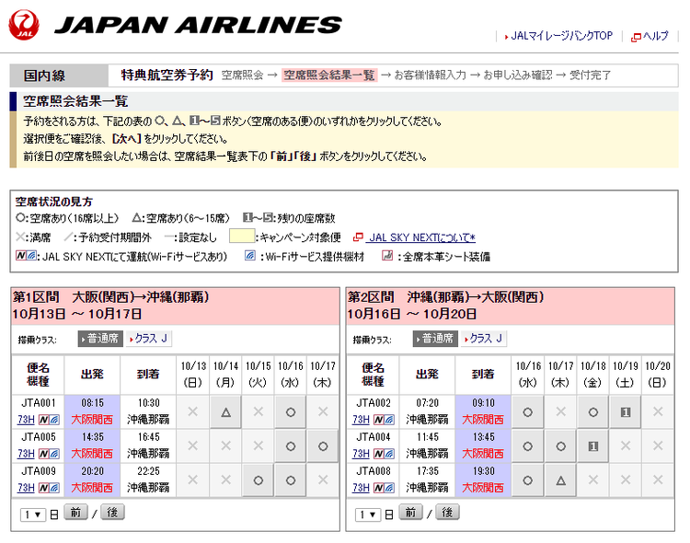690x543 pixels.
Task: Click 前 button under 第1区間 table
Action: pos(76,513)
